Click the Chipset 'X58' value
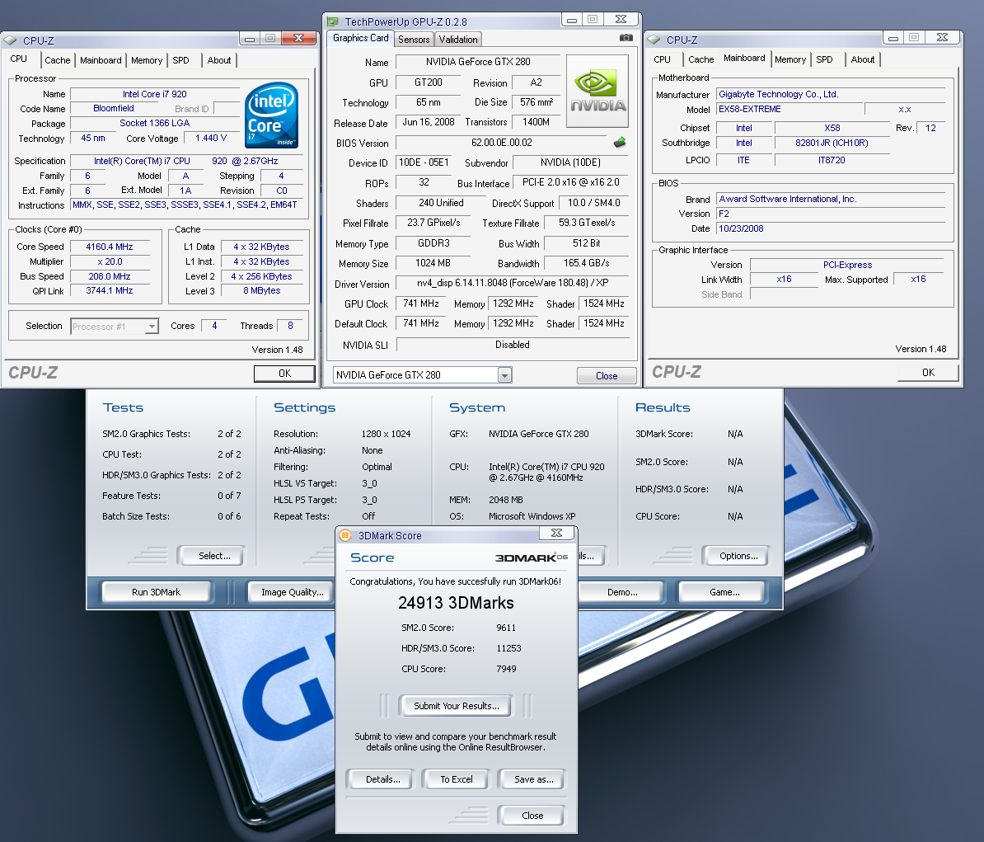The height and width of the screenshot is (842, 984). coord(832,128)
